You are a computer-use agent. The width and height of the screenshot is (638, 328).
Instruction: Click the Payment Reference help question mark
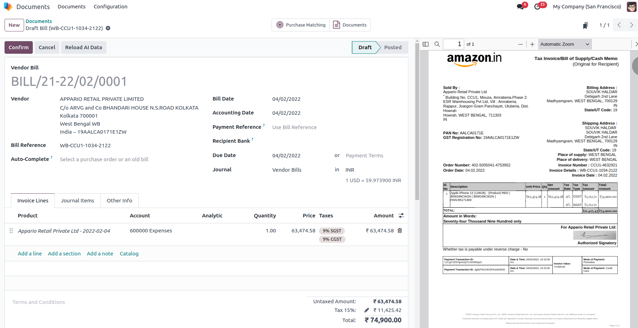point(264,125)
